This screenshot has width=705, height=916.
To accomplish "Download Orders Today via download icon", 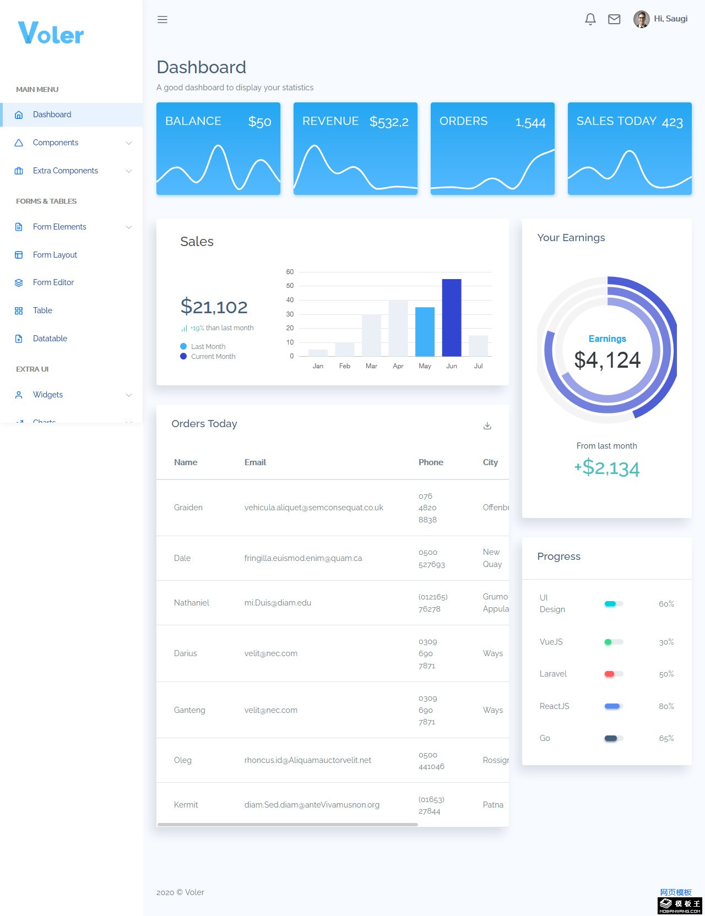I will (487, 426).
